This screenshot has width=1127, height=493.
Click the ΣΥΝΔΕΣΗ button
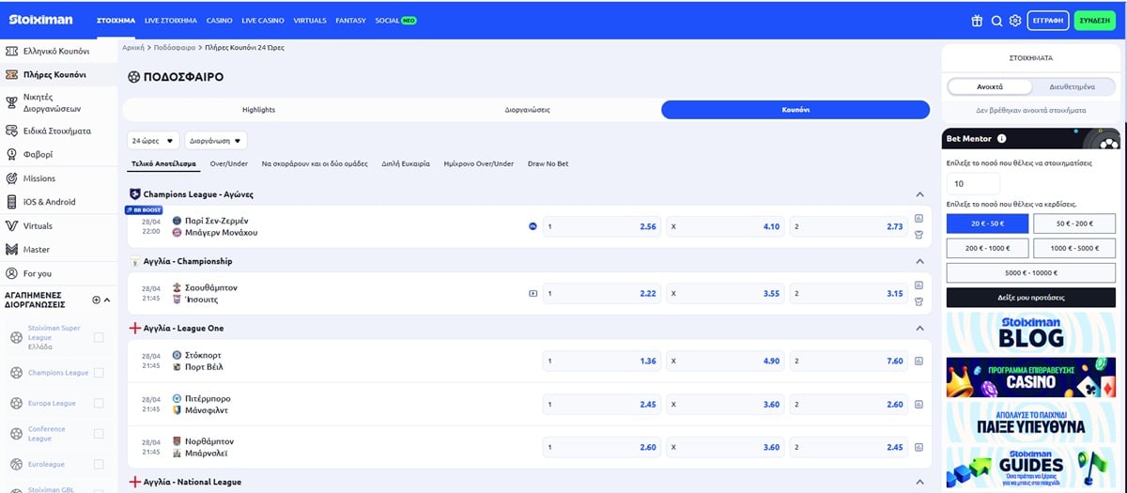tap(1094, 20)
